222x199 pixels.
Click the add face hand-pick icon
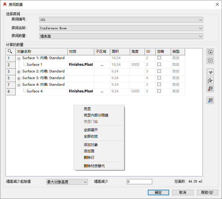210,81
